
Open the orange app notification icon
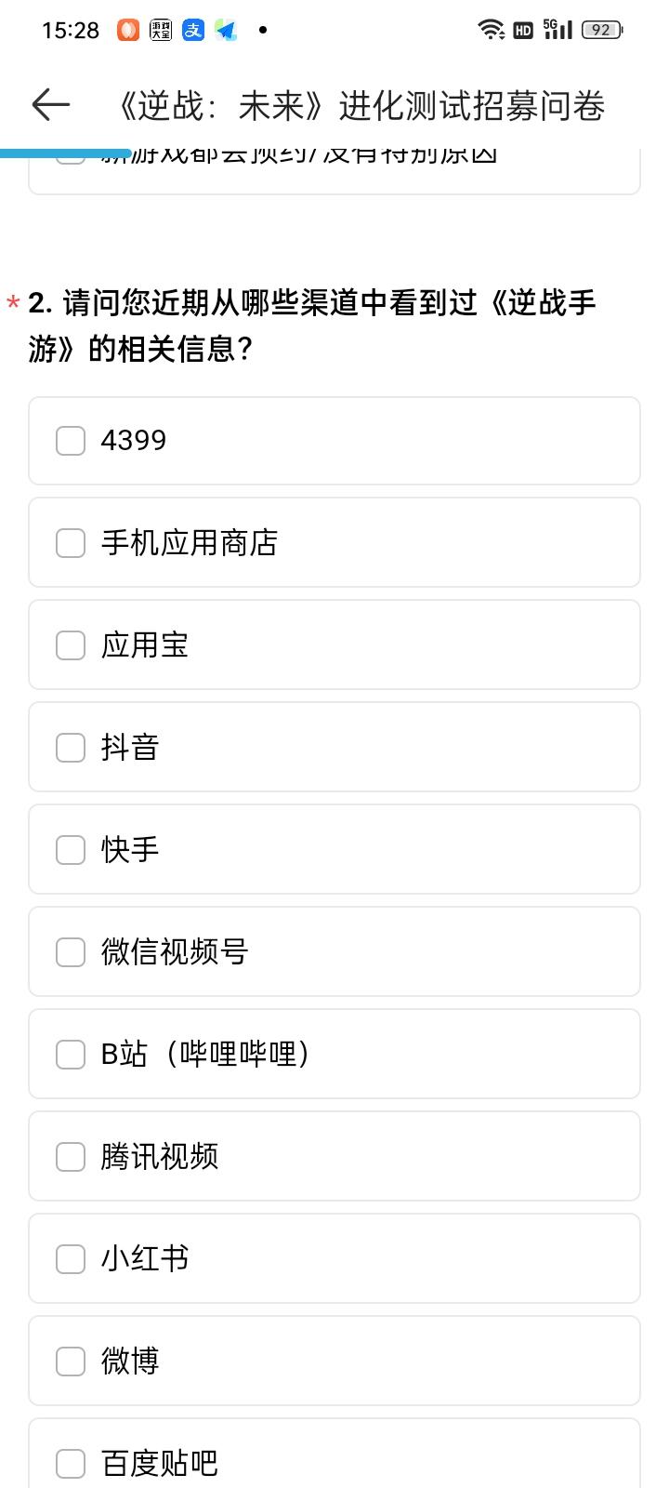point(128,31)
